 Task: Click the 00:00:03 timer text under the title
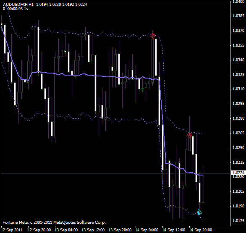pos(15,9)
